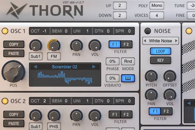Enable the NOISE section power LED
This screenshot has width=195, height=130.
pyautogui.click(x=148, y=31)
